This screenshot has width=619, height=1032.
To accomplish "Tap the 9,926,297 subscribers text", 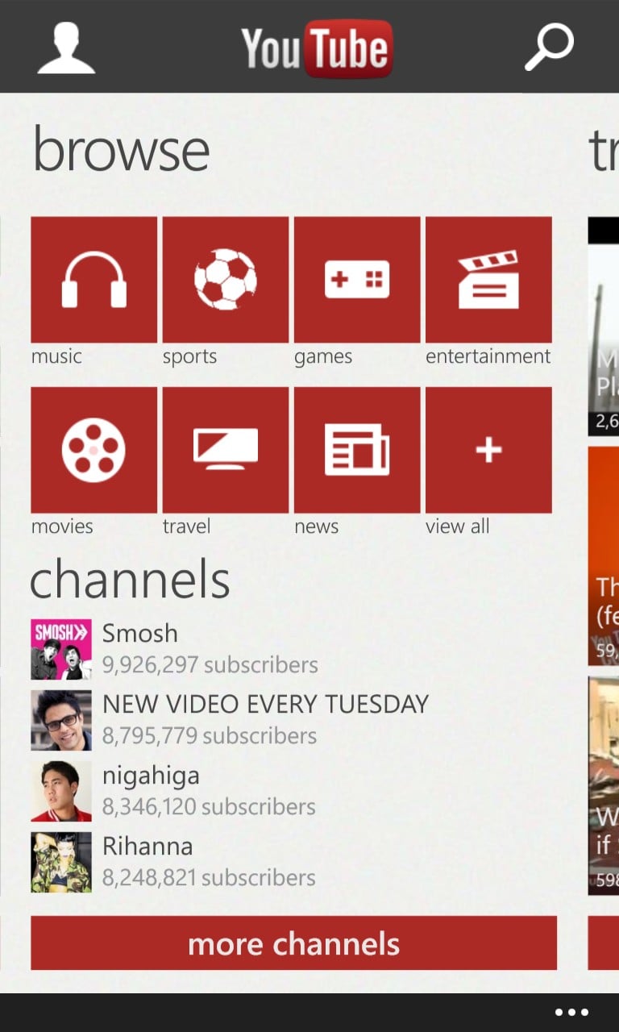I will point(210,665).
